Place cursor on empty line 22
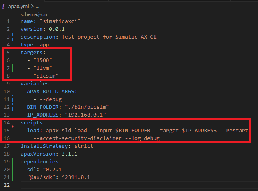258x191 pixels. click(139, 185)
